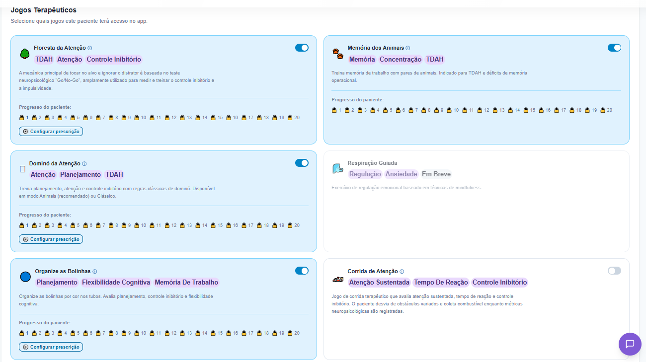Viewport: 646px width, 362px height.
Task: Open Configurar prescrição for Dominó da Atenção
Action: pos(51,239)
